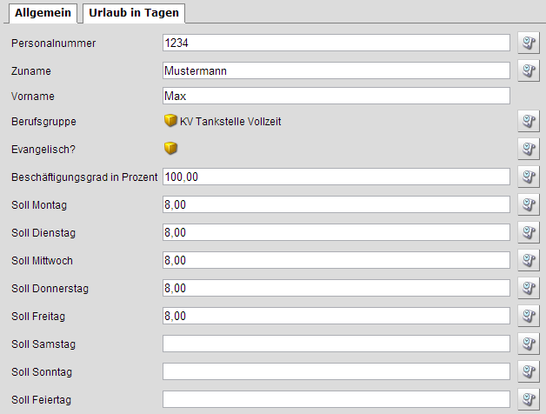This screenshot has width=546, height=414.
Task: Click the Soll Freitag hours field
Action: tap(336, 316)
